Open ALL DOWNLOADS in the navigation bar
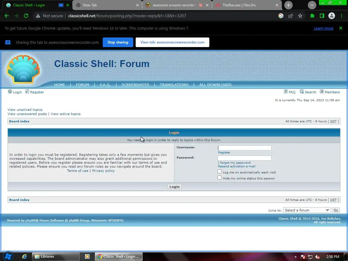The width and height of the screenshot is (348, 261). (x=215, y=85)
